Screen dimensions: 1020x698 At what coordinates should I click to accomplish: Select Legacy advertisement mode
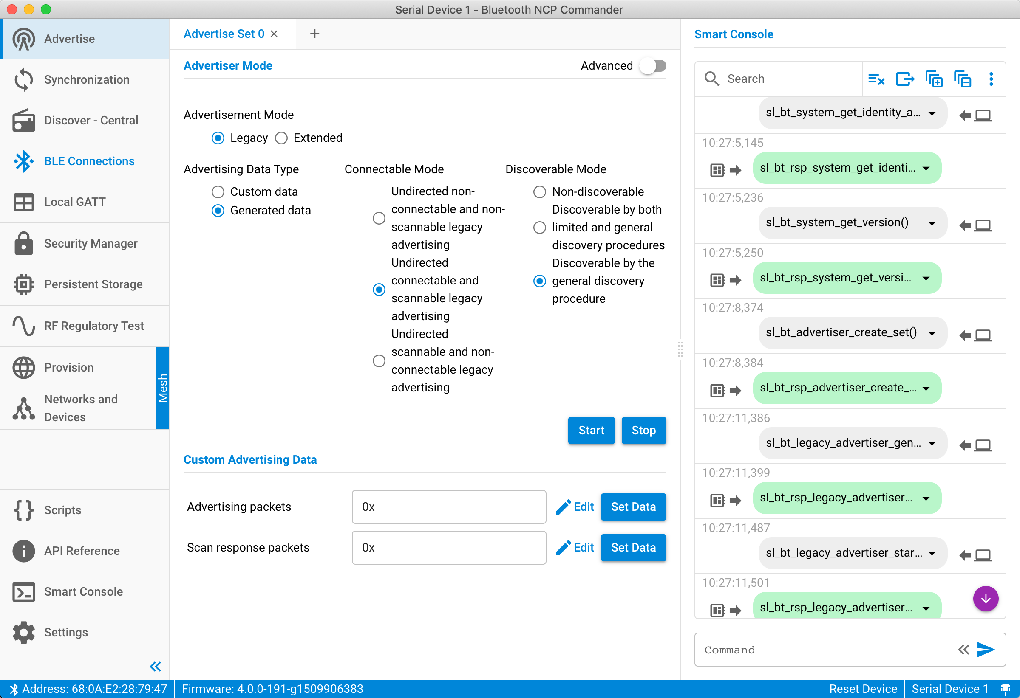pyautogui.click(x=218, y=138)
